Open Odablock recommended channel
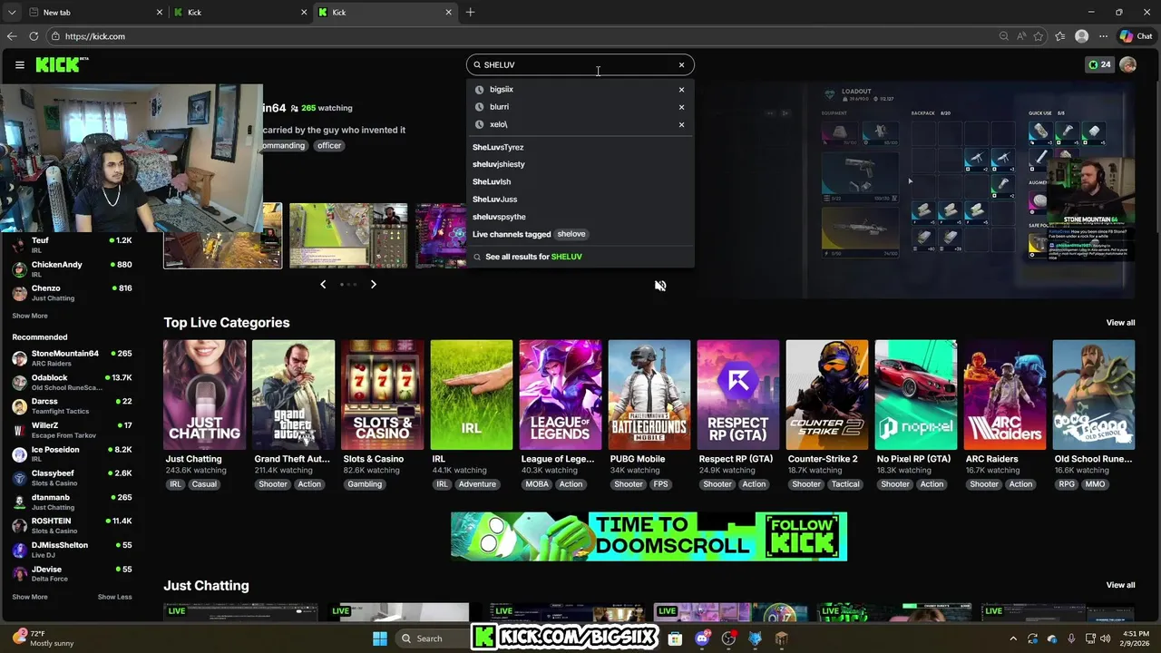 tap(73, 382)
